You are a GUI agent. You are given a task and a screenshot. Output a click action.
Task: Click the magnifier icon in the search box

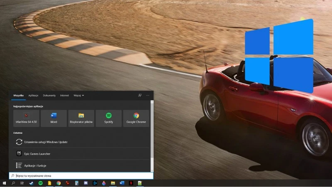(13, 175)
